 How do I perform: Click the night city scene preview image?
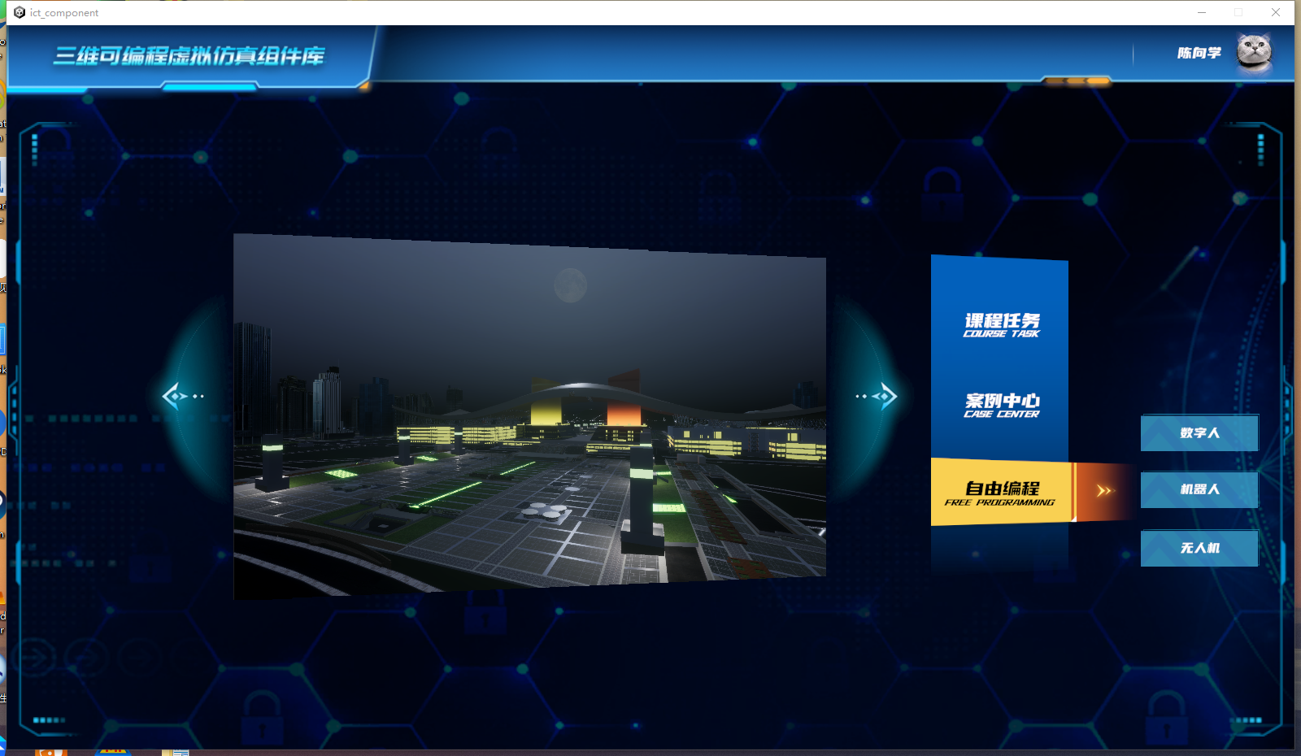click(x=529, y=415)
